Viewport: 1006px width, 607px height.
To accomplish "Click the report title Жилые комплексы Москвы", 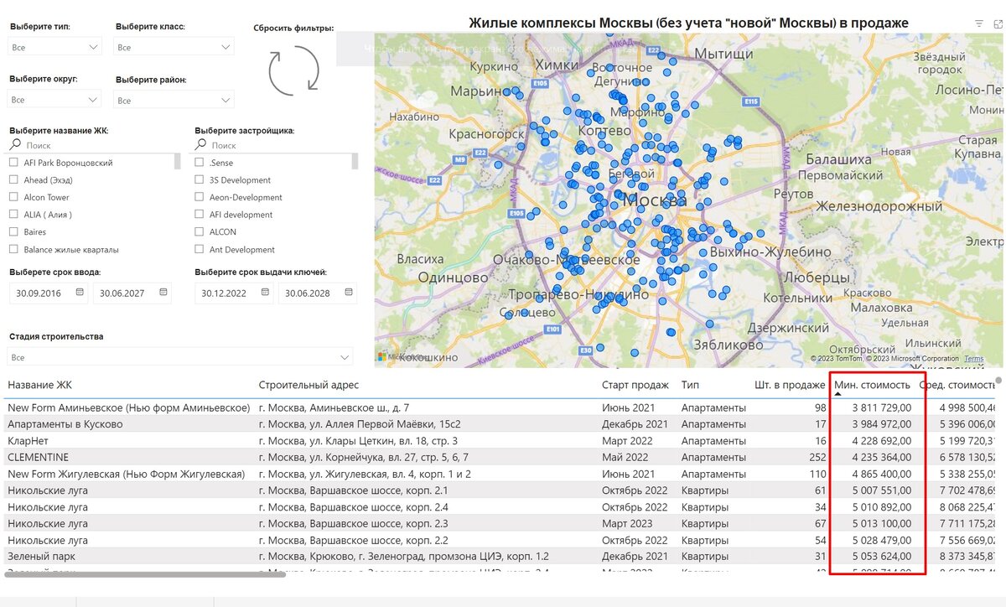I will [688, 23].
